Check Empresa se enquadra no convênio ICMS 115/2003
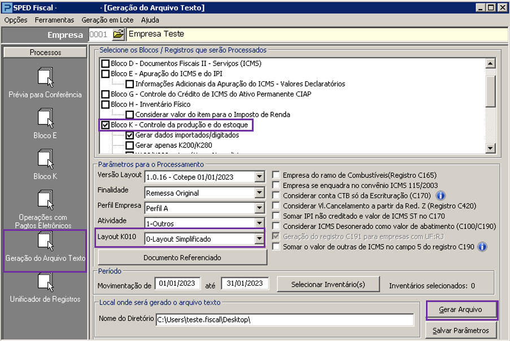 coord(276,185)
